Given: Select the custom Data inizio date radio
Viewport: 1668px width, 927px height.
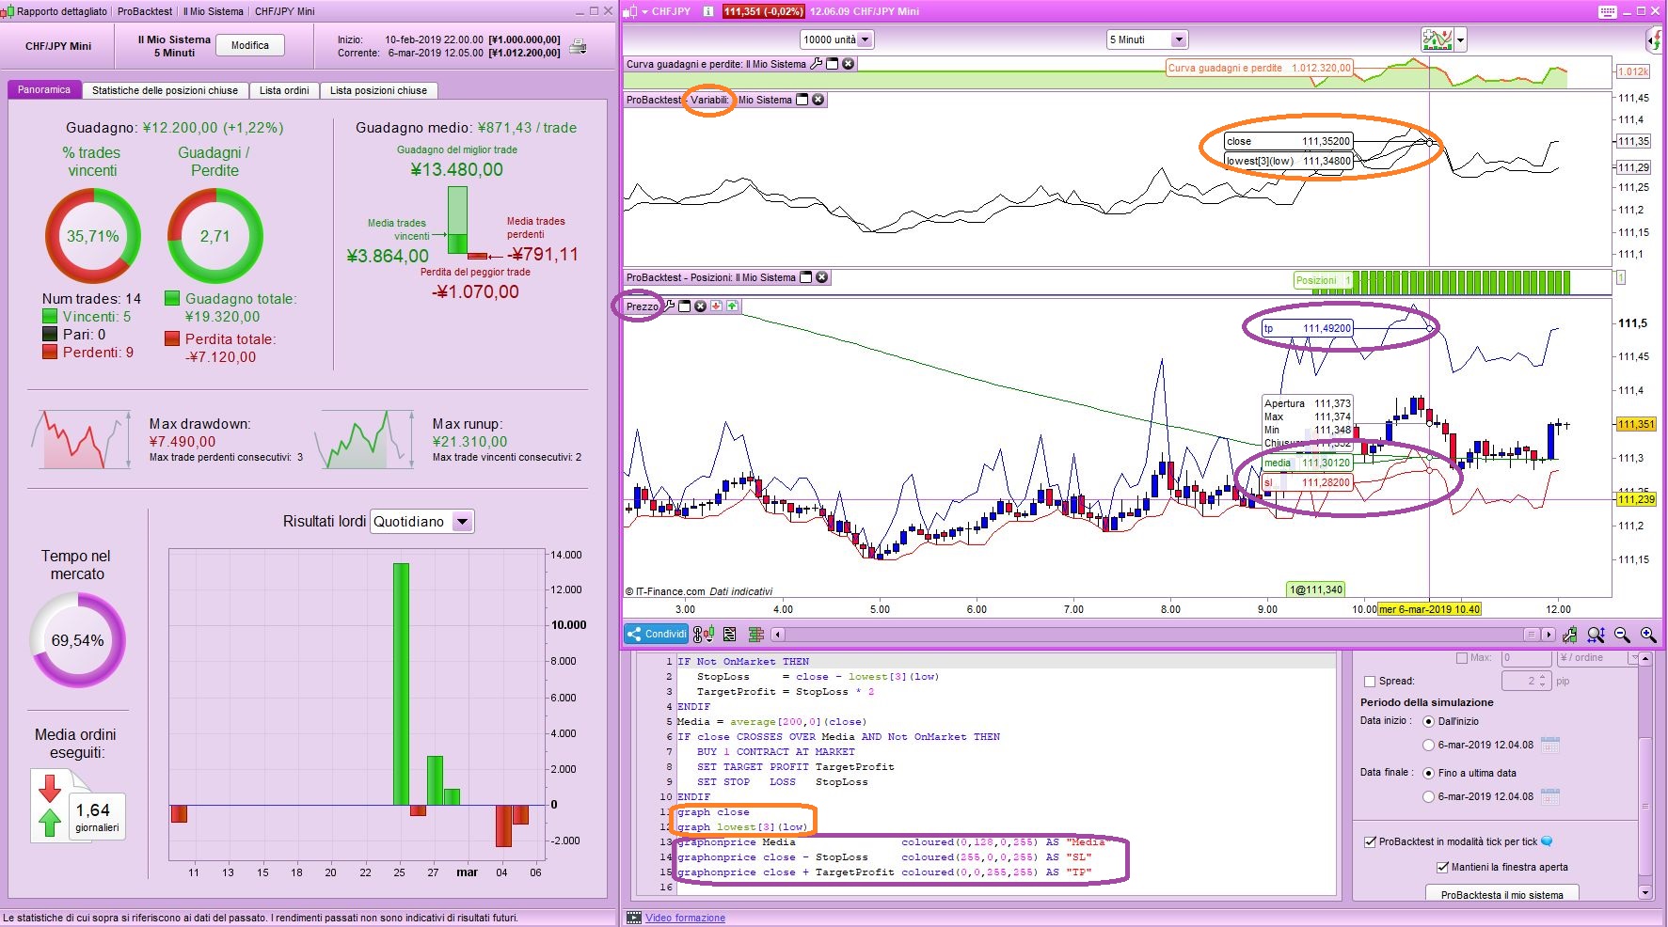Looking at the screenshot, I should [1428, 745].
